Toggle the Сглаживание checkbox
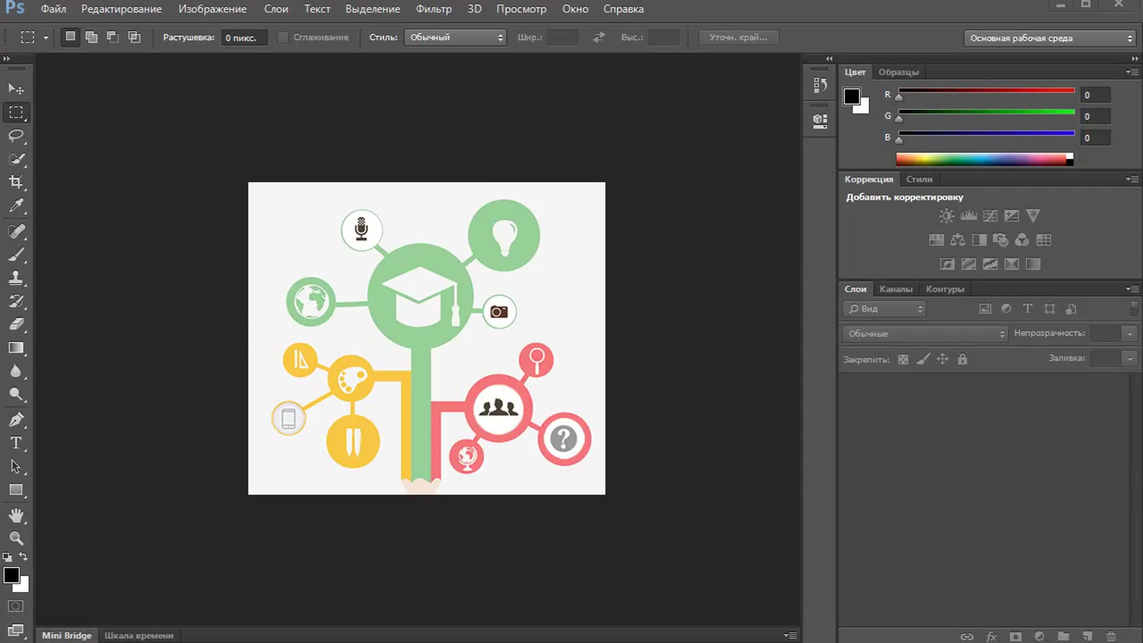1143x643 pixels. 283,37
